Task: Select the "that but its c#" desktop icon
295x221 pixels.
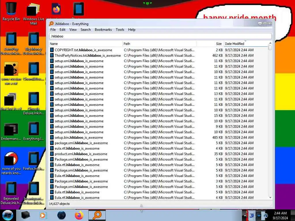Action: [x=11, y=102]
